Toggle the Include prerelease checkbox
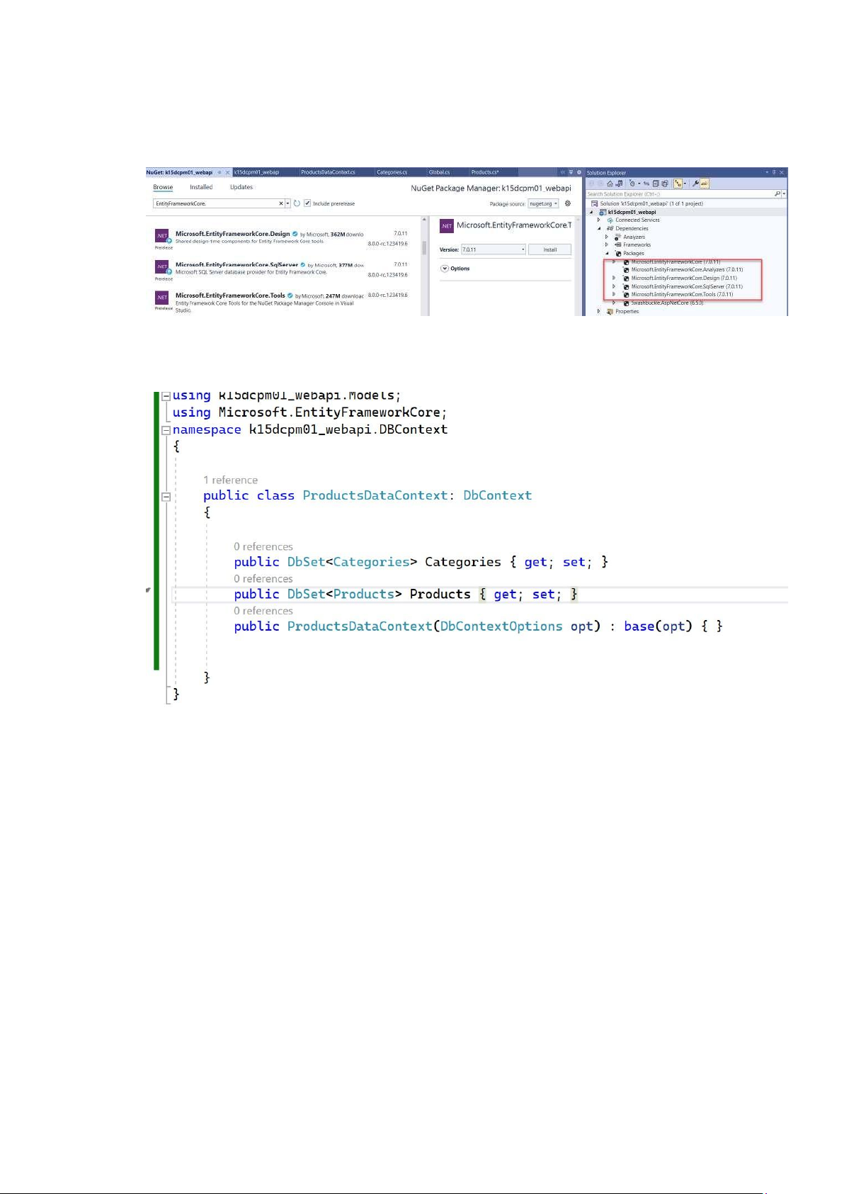 pos(307,203)
